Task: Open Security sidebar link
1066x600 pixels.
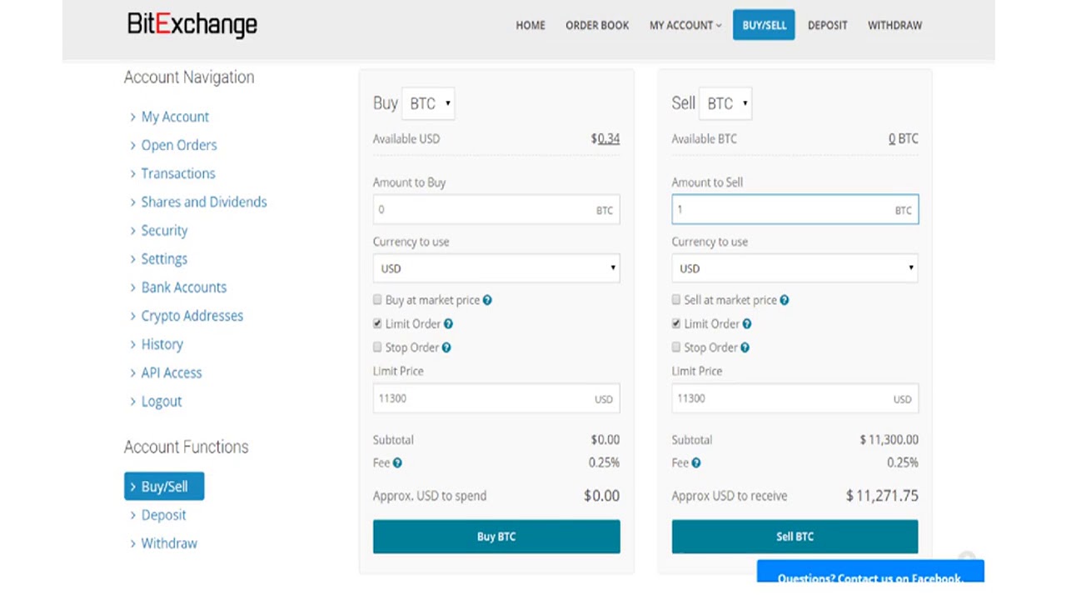Action: coord(163,230)
